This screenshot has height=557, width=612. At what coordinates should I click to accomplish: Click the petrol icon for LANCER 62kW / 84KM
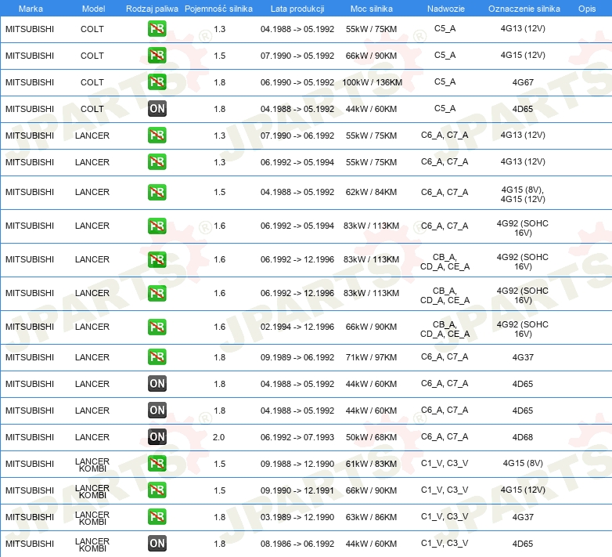[157, 192]
